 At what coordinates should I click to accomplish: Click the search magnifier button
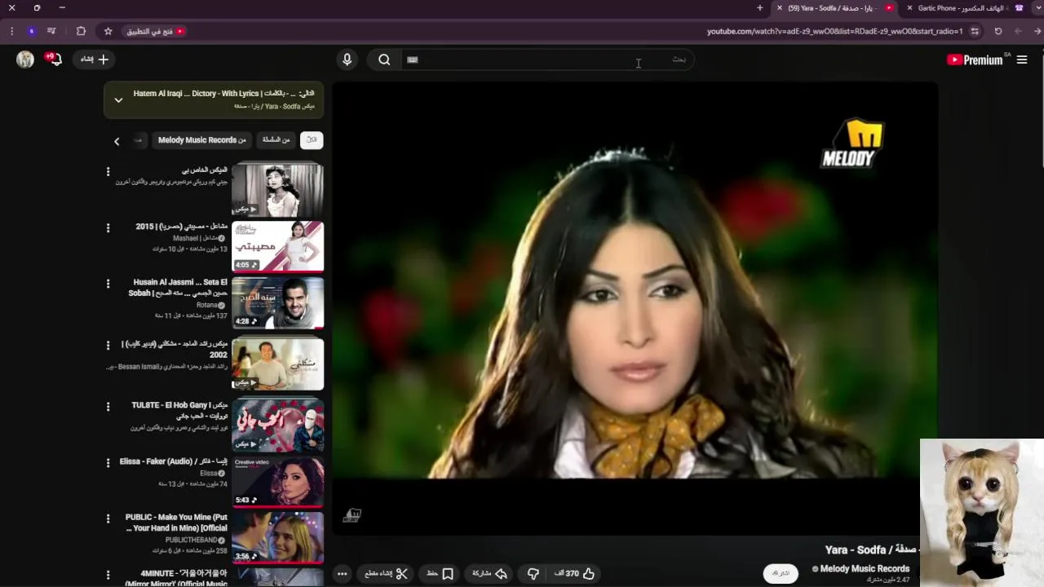click(384, 60)
